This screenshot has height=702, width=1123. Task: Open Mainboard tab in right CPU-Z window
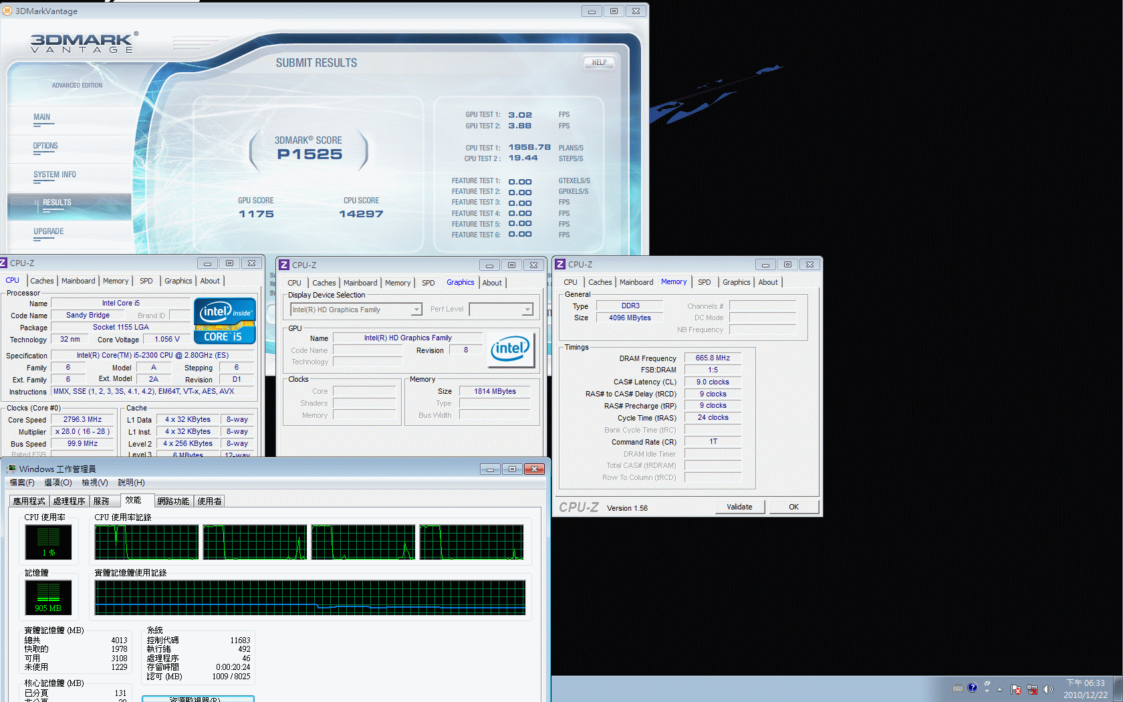[636, 282]
